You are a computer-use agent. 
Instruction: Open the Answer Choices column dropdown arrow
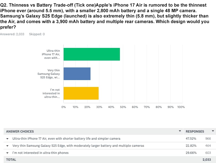[x=180, y=131]
